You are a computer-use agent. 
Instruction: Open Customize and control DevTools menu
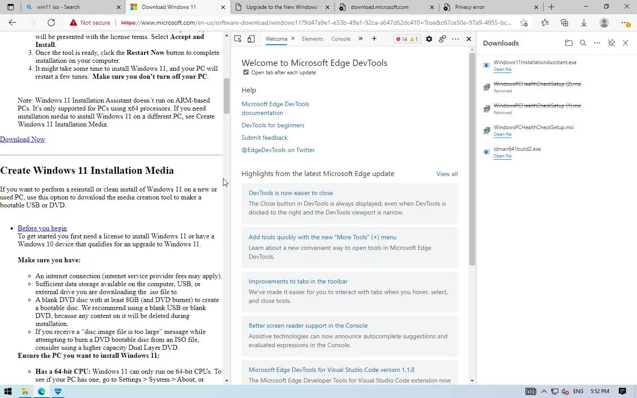coord(456,39)
